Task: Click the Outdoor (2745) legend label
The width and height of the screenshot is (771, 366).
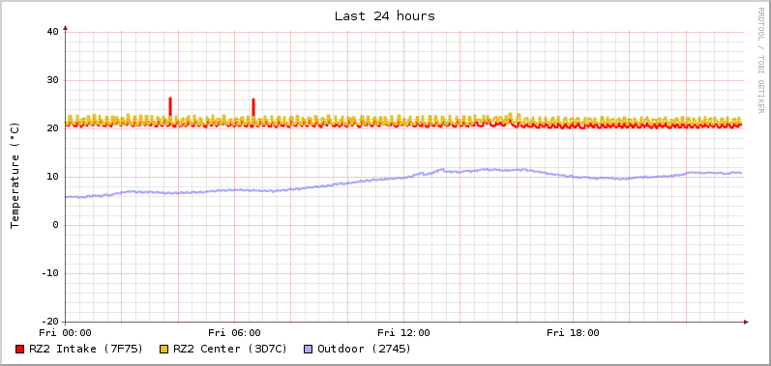Action: 365,349
